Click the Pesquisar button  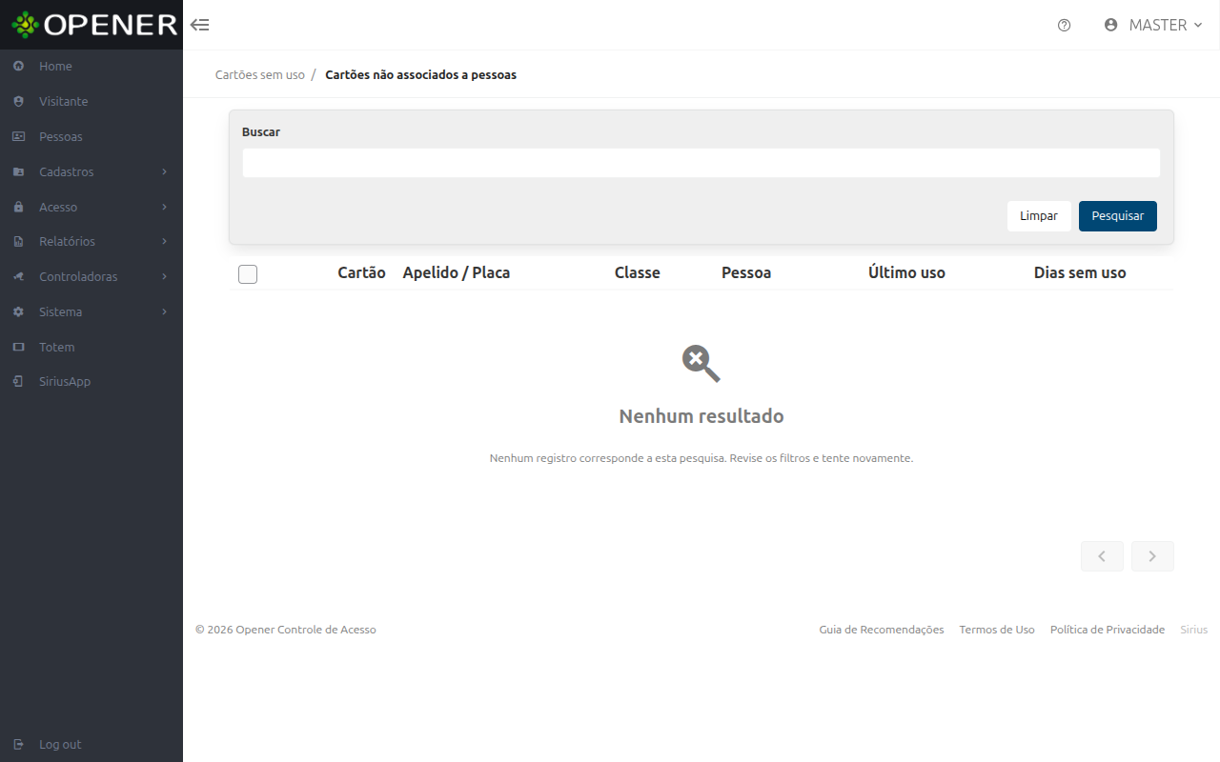[x=1118, y=216]
